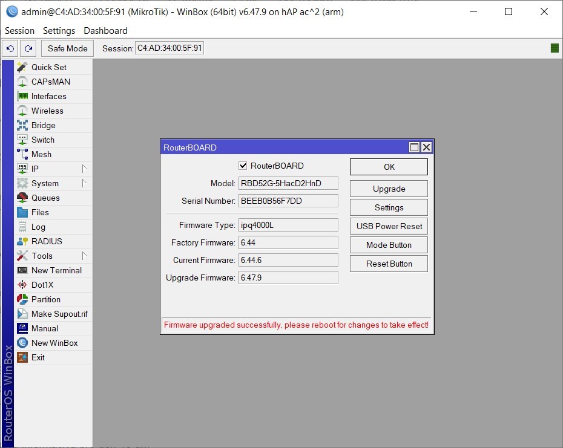Click the green connection status indicator

(x=555, y=48)
